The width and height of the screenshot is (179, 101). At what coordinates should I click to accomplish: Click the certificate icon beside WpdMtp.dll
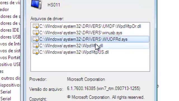click(x=36, y=46)
